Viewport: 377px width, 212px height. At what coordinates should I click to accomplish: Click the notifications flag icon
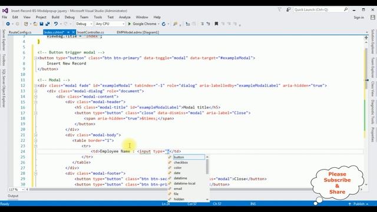[279, 9]
